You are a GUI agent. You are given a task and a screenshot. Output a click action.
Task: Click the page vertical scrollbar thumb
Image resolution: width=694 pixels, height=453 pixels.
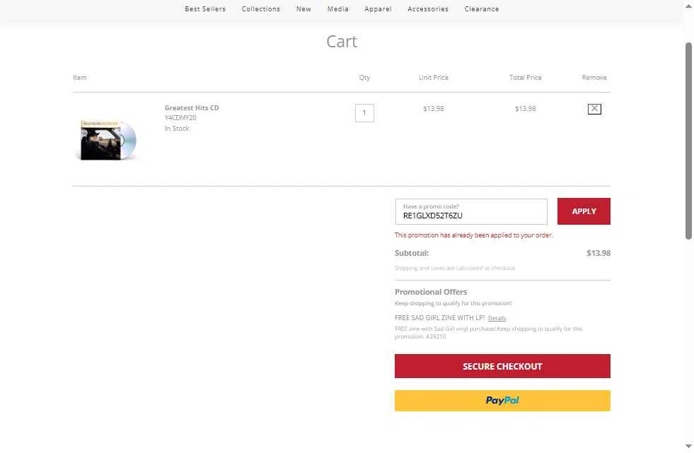[688, 141]
